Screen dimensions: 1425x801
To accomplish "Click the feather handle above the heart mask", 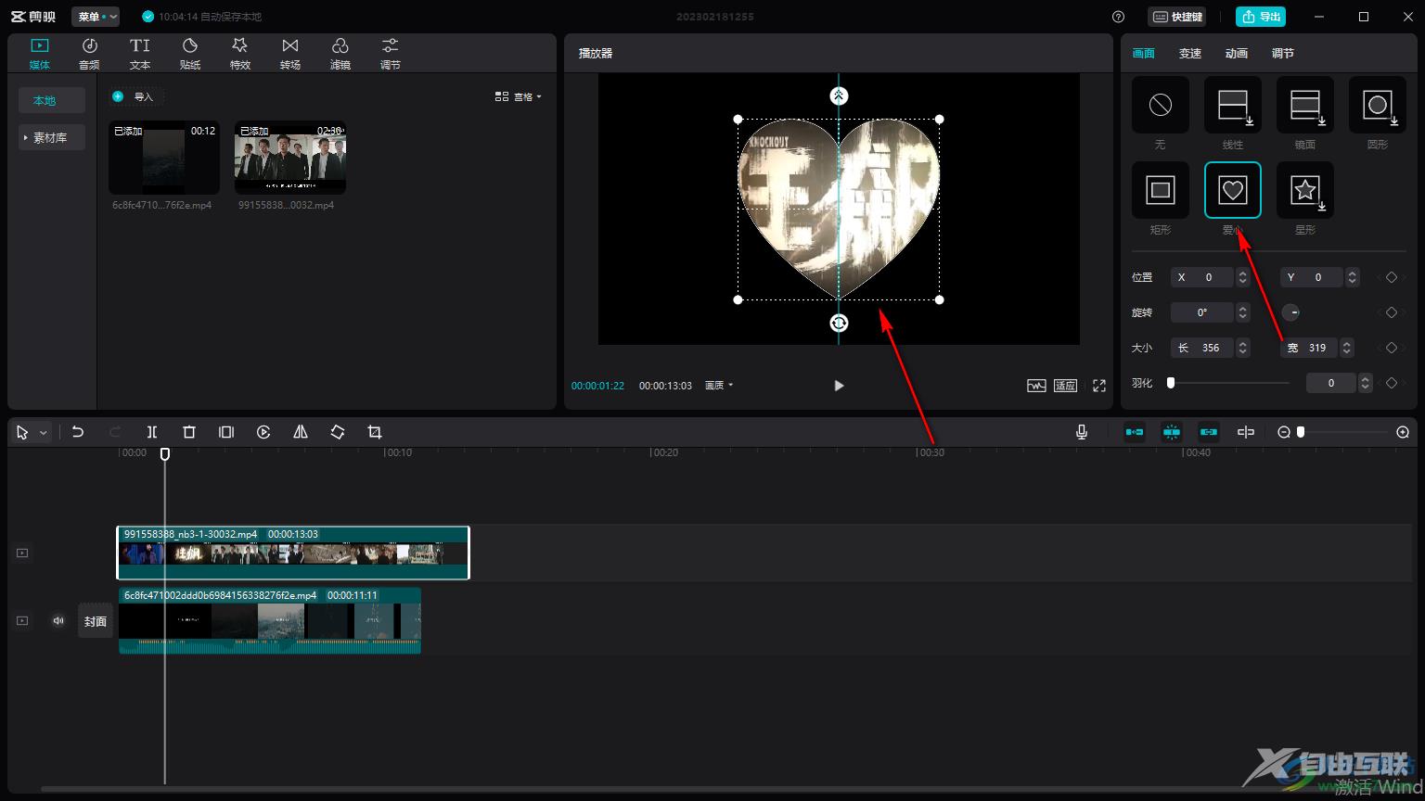I will (x=839, y=95).
